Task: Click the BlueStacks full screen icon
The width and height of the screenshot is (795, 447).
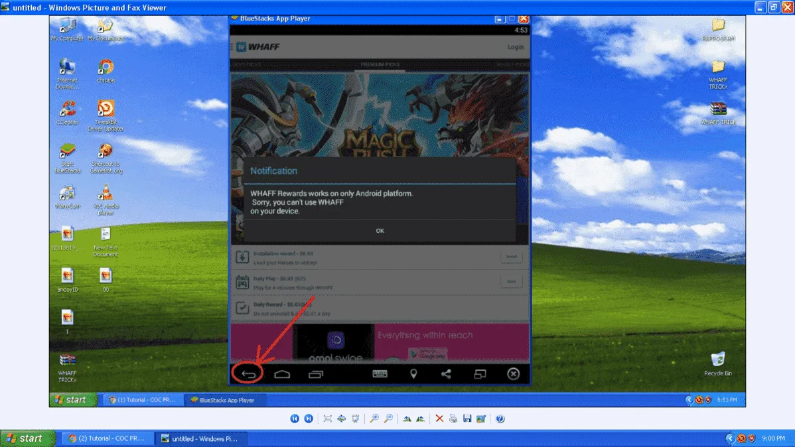Action: (480, 374)
